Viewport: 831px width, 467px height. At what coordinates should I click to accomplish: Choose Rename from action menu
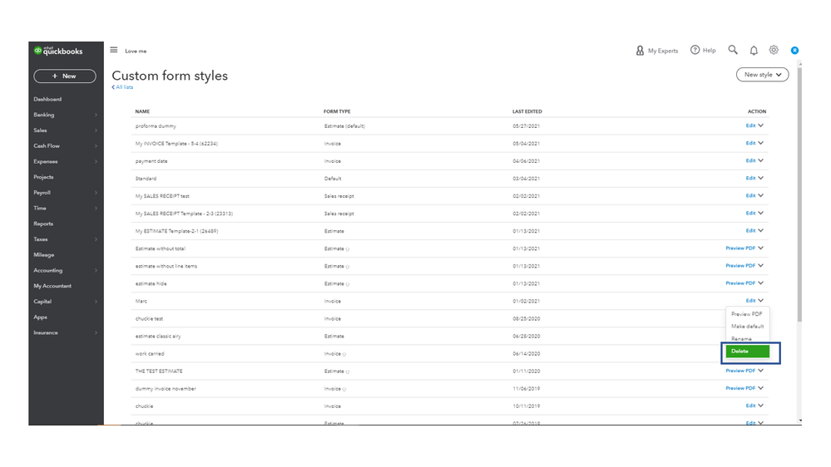click(741, 339)
